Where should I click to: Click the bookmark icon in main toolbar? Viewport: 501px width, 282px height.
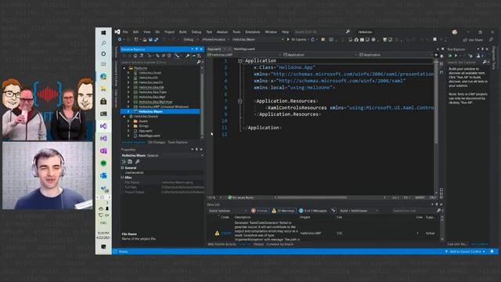435,40
